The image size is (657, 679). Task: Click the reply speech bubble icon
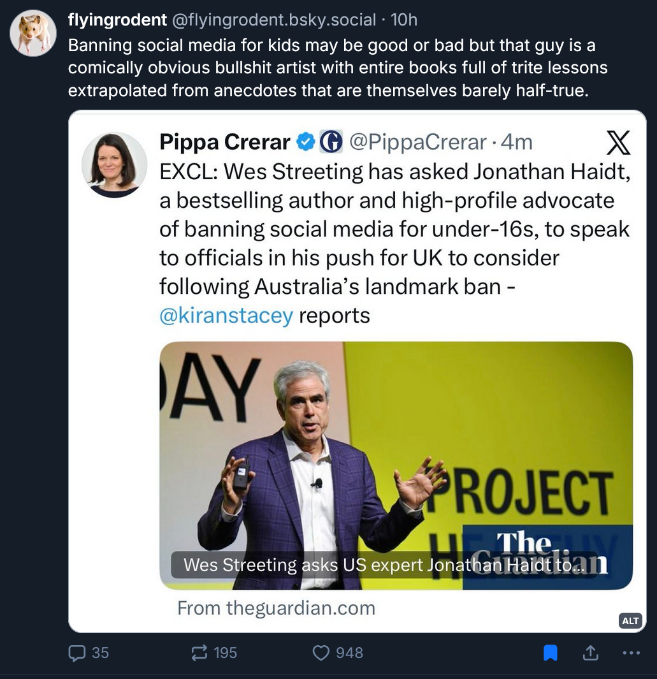click(x=76, y=653)
